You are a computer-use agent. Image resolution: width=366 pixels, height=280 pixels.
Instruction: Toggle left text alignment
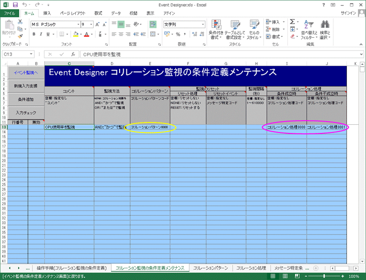click(114, 34)
